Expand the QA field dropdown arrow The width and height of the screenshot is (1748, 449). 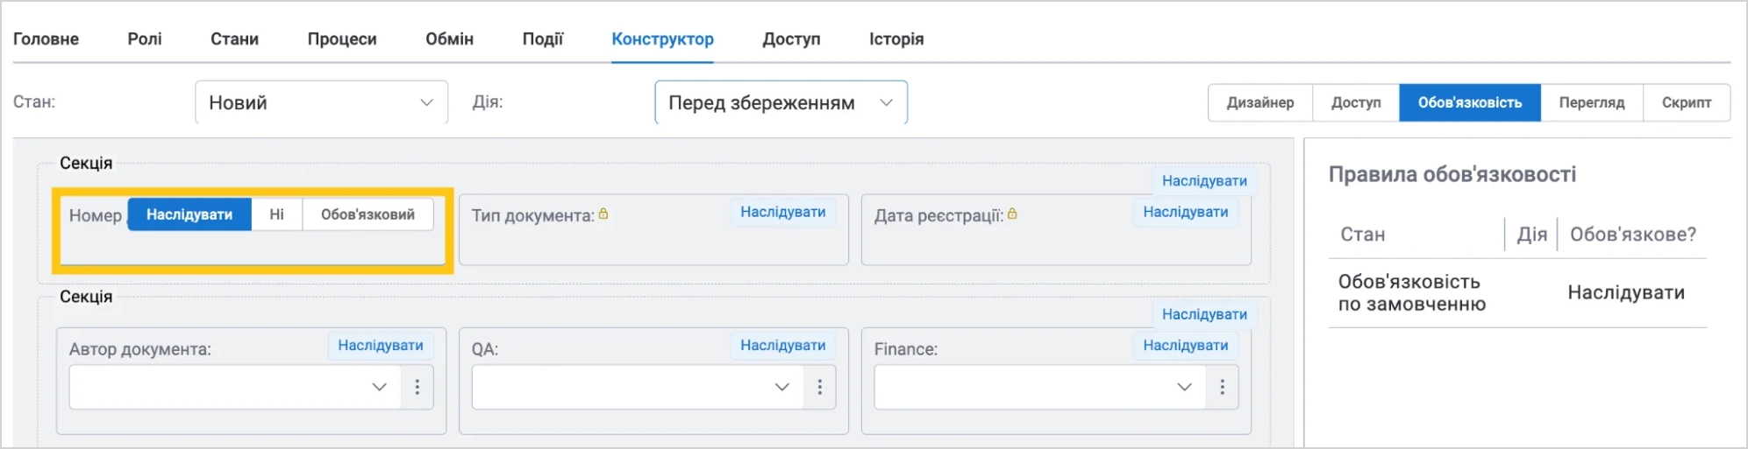pyautogui.click(x=782, y=387)
